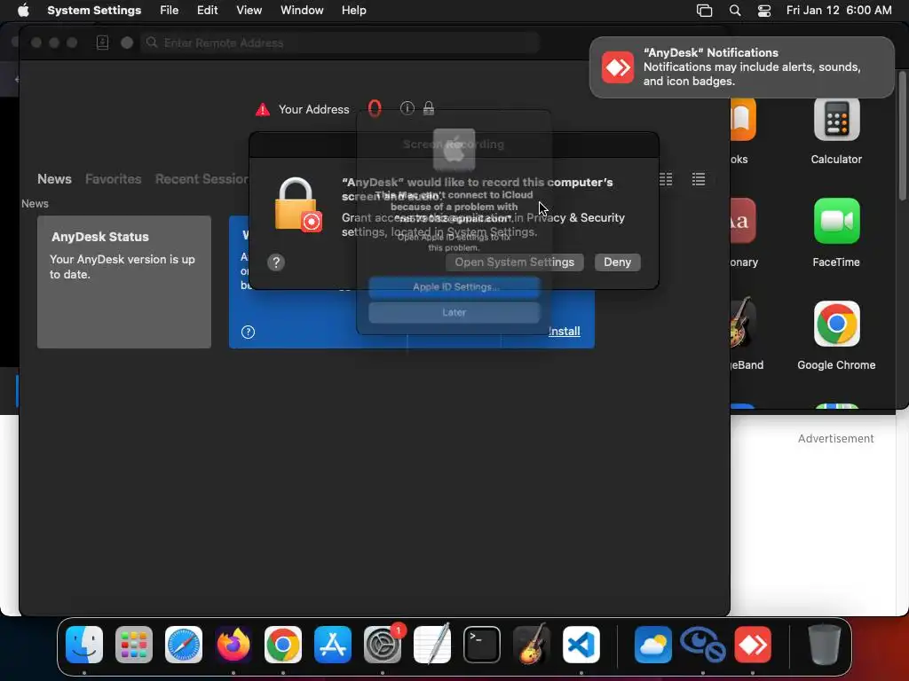Click the app grid window scrollbar
This screenshot has height=681, width=909.
[903, 136]
